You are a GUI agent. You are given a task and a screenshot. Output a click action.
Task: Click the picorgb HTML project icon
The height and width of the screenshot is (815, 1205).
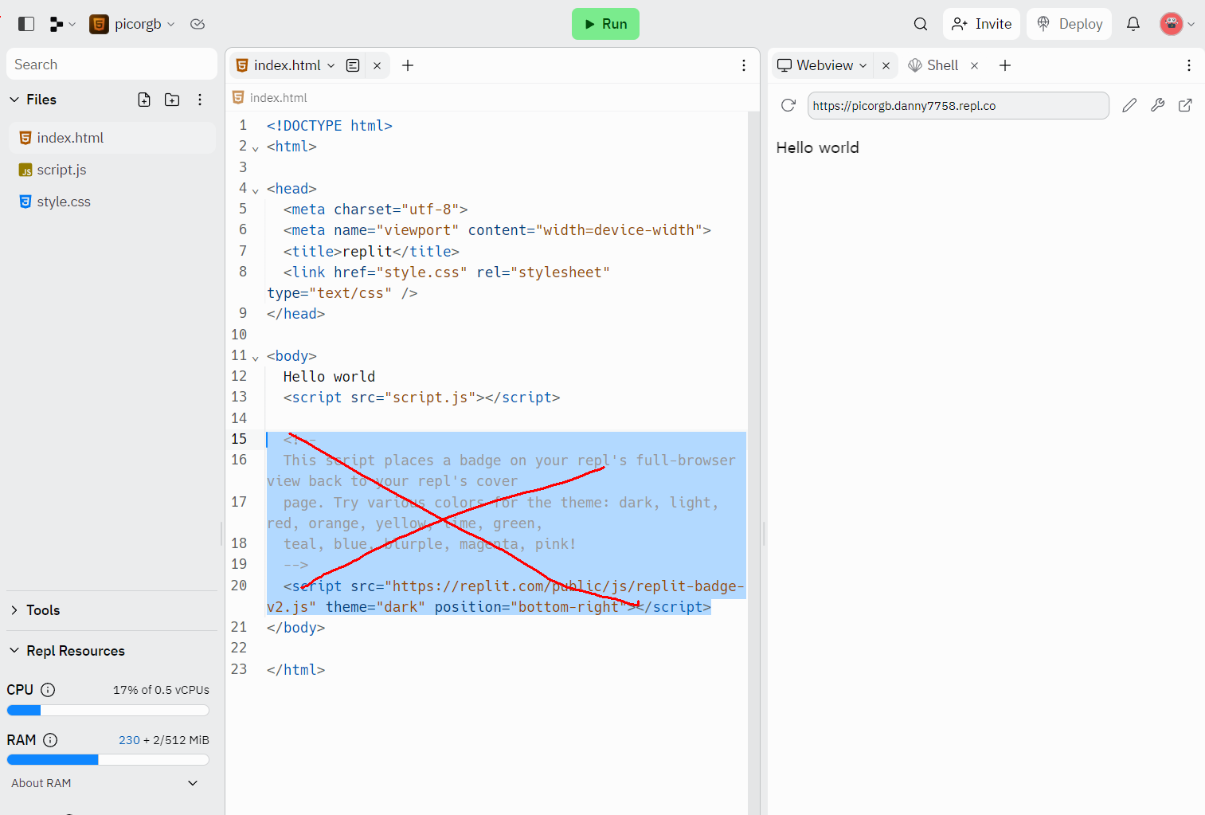(x=99, y=24)
